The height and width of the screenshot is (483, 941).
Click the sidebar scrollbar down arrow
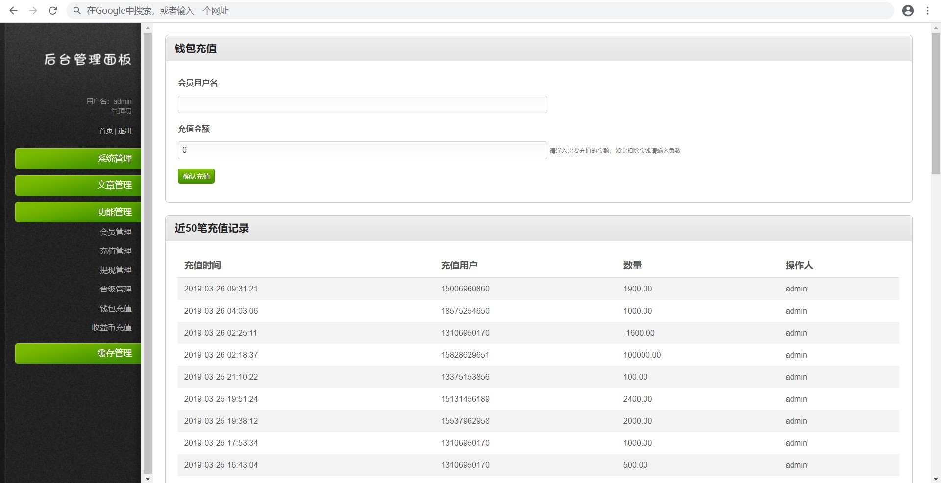(148, 478)
